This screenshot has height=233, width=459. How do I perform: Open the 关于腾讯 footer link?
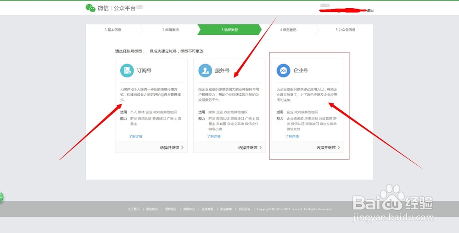(134, 209)
